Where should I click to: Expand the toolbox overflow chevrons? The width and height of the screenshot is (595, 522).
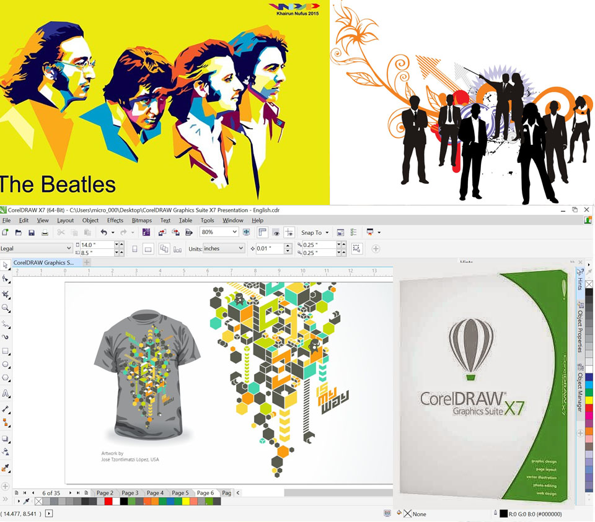point(5,499)
